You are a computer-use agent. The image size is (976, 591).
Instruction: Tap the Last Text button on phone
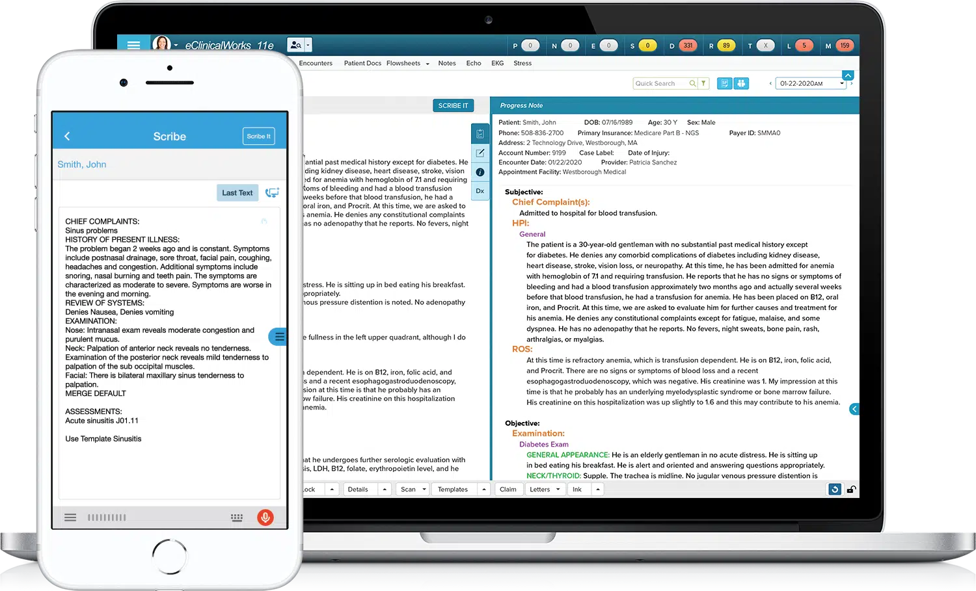(x=237, y=192)
